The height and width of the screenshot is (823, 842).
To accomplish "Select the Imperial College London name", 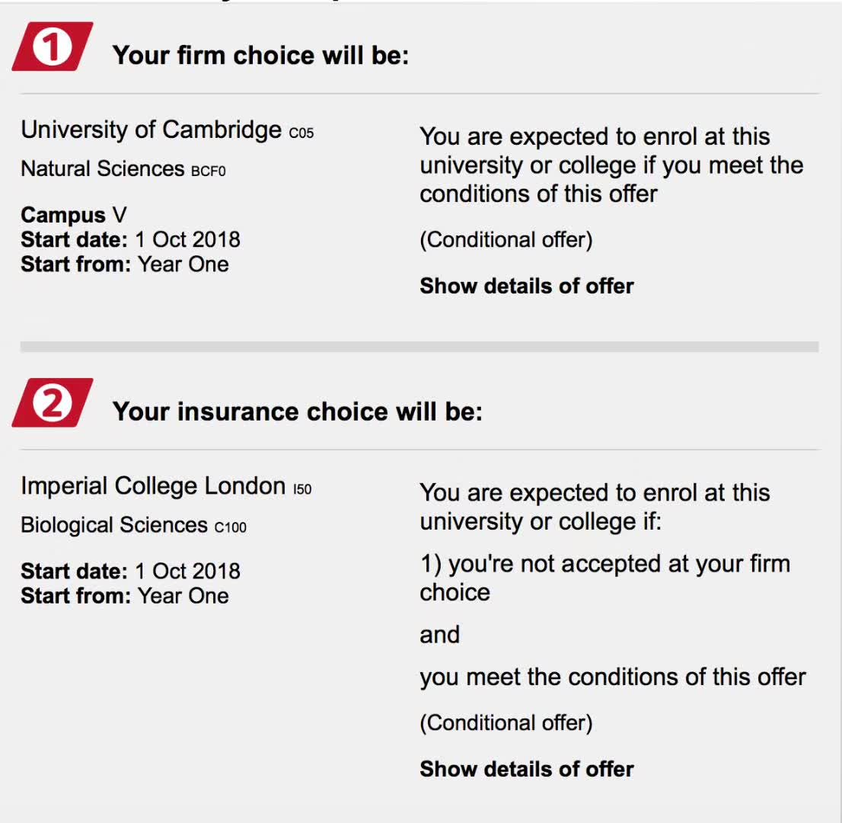I will click(x=152, y=486).
